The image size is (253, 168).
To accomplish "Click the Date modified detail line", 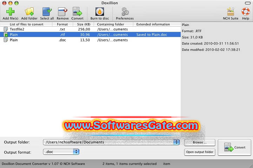I will [x=211, y=50].
